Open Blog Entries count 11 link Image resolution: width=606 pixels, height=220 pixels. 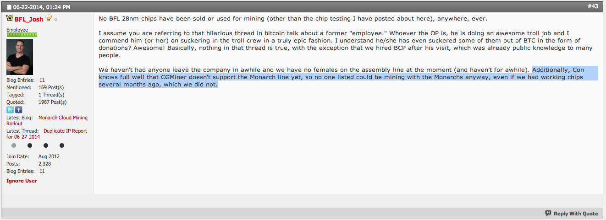click(x=42, y=80)
